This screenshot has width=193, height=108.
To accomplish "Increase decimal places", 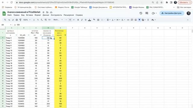I will (46, 20).
